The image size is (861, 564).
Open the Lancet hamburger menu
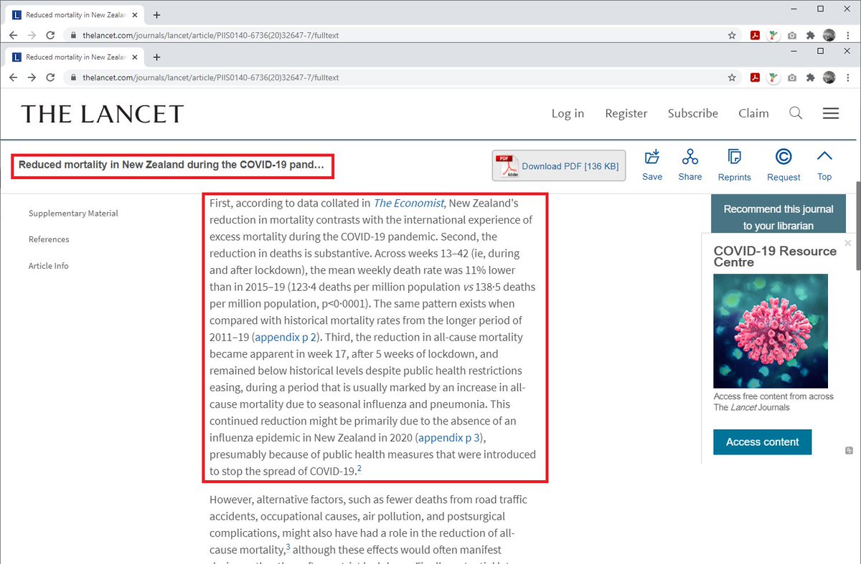831,113
